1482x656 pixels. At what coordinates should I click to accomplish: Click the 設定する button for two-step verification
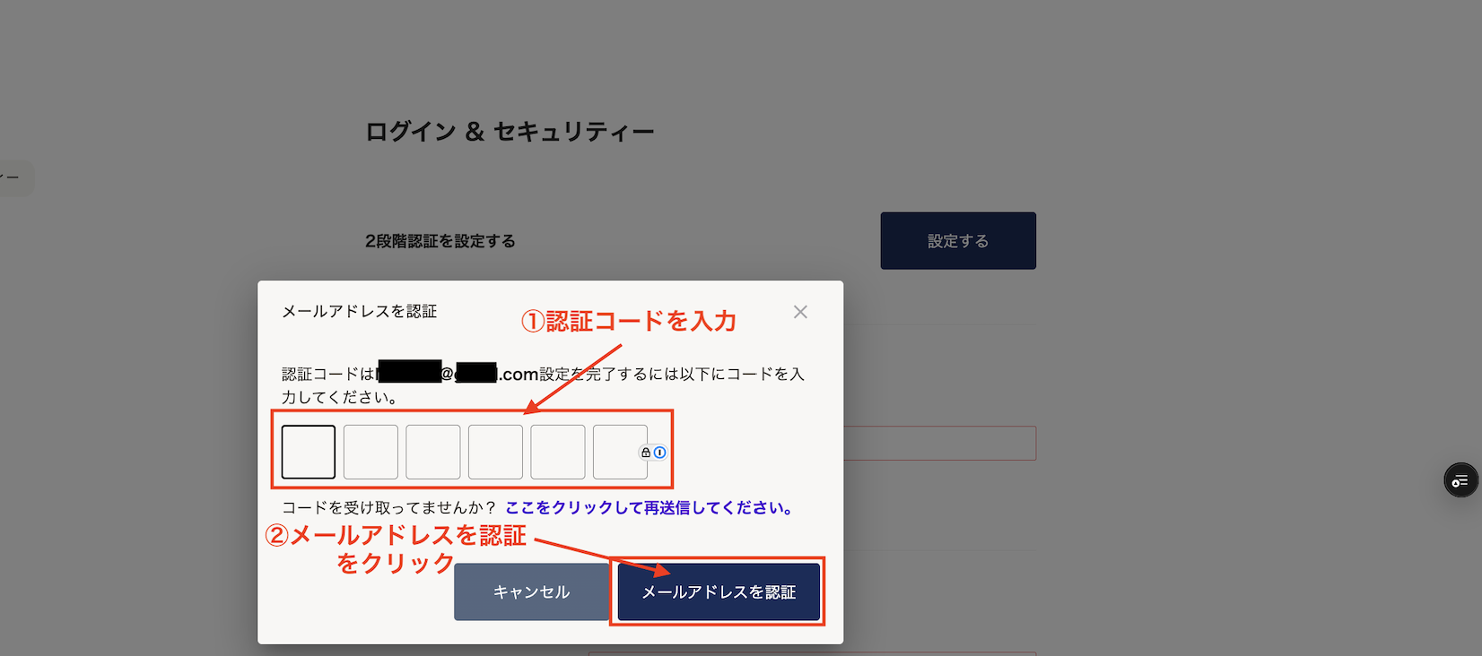(958, 240)
